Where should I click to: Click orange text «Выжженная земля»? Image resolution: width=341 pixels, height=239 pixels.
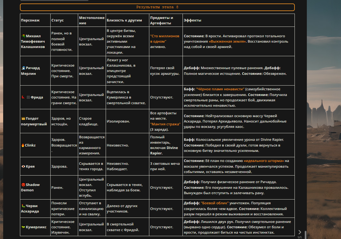(x=227, y=41)
